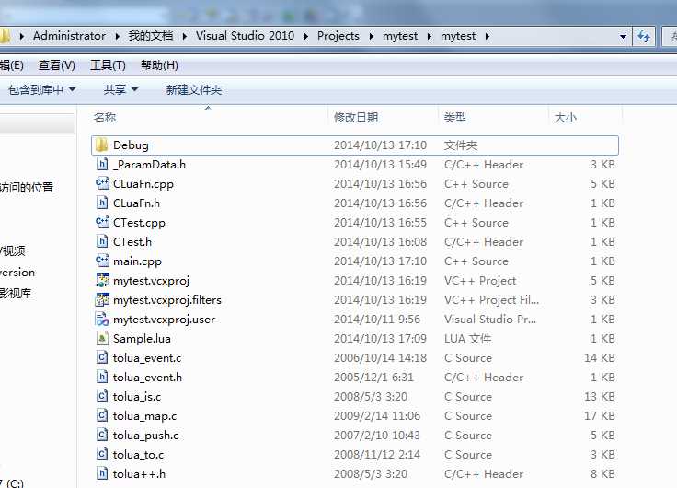Click the mytest.vcxproj project icon
This screenshot has width=677, height=488.
(102, 281)
